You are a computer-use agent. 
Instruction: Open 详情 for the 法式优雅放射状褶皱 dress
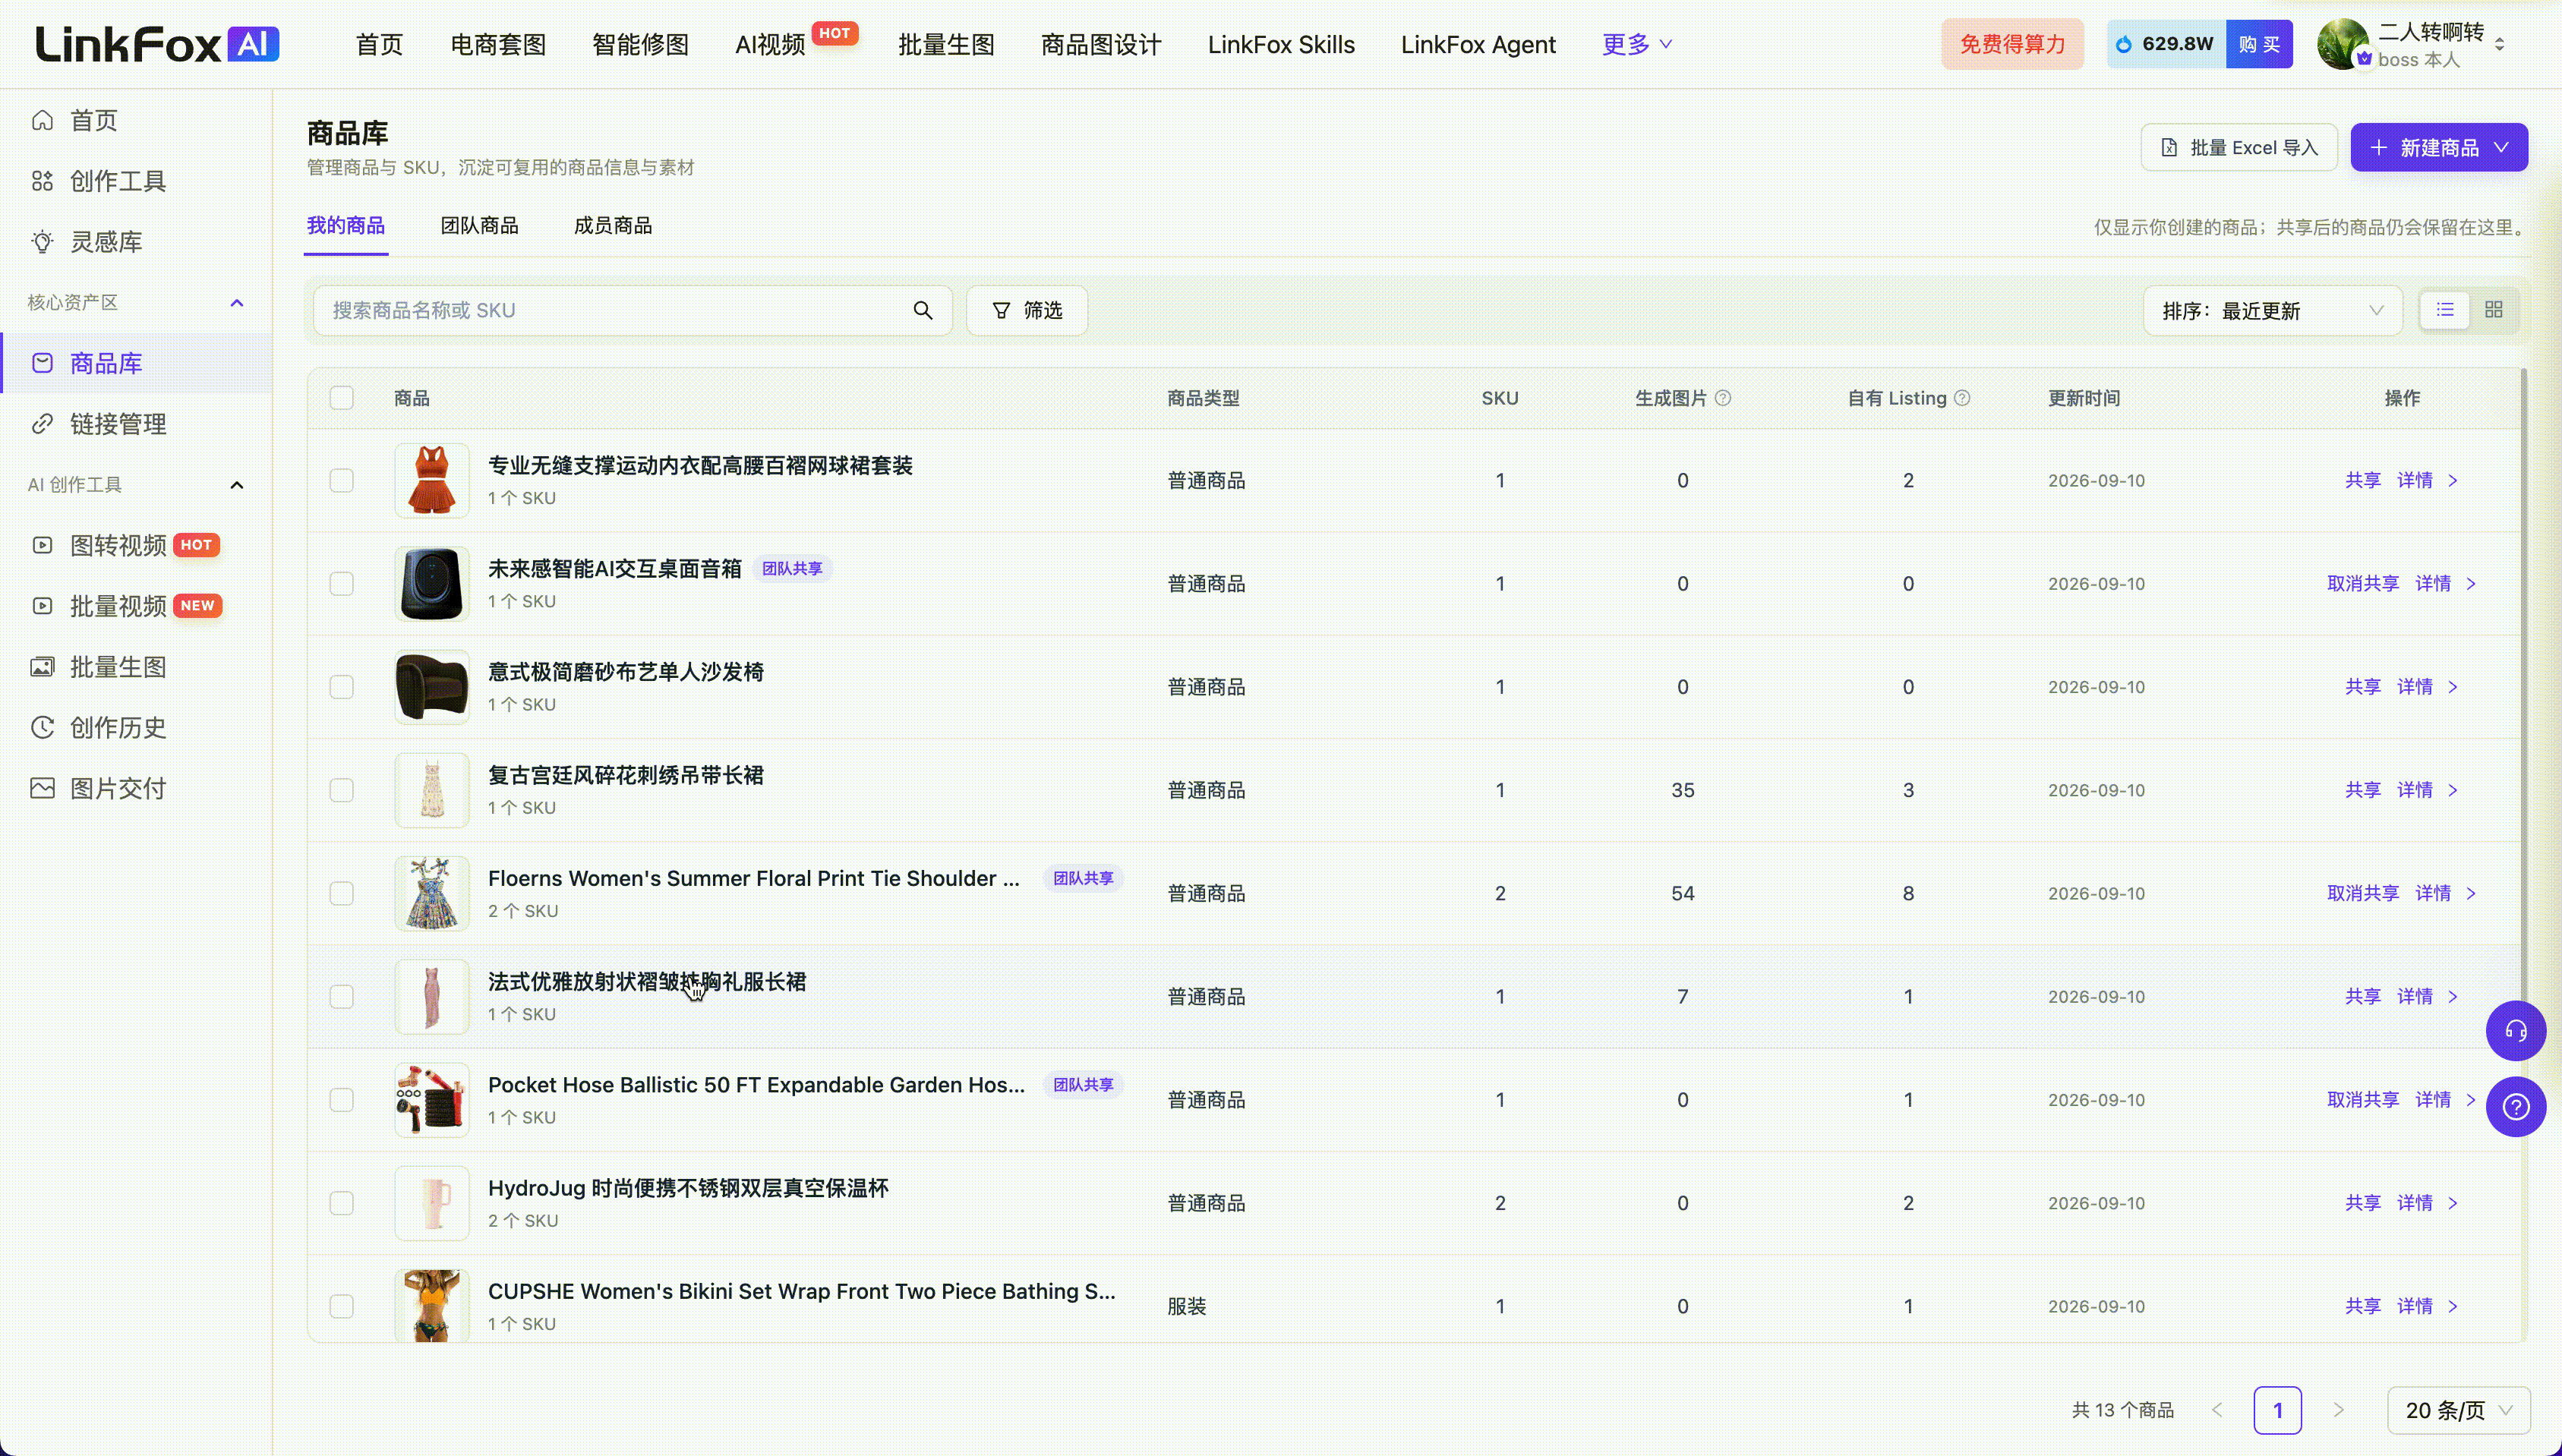2415,997
